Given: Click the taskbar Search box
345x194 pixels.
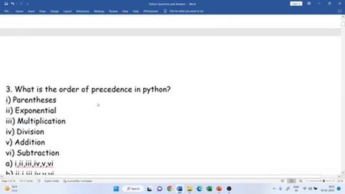Looking at the screenshot, I should coord(133,189).
